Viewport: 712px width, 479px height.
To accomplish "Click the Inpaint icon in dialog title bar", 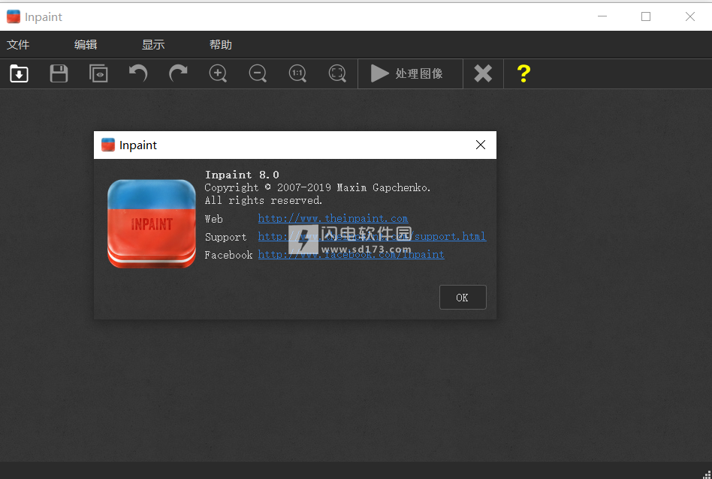I will pyautogui.click(x=108, y=145).
